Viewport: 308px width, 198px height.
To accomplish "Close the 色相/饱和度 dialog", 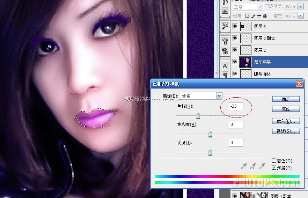I will point(299,84).
